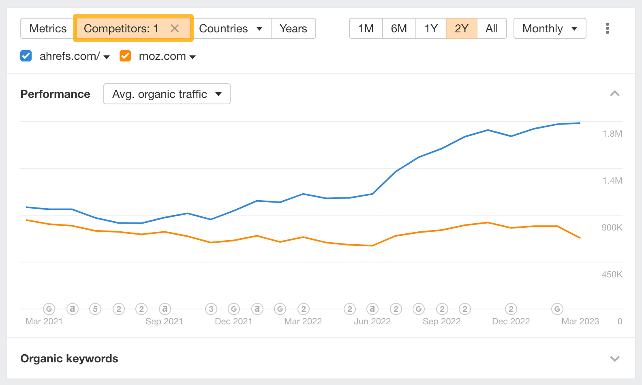
Task: Set time range to 1Y
Action: pos(431,28)
